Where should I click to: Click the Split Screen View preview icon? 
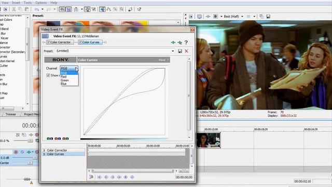point(216,16)
